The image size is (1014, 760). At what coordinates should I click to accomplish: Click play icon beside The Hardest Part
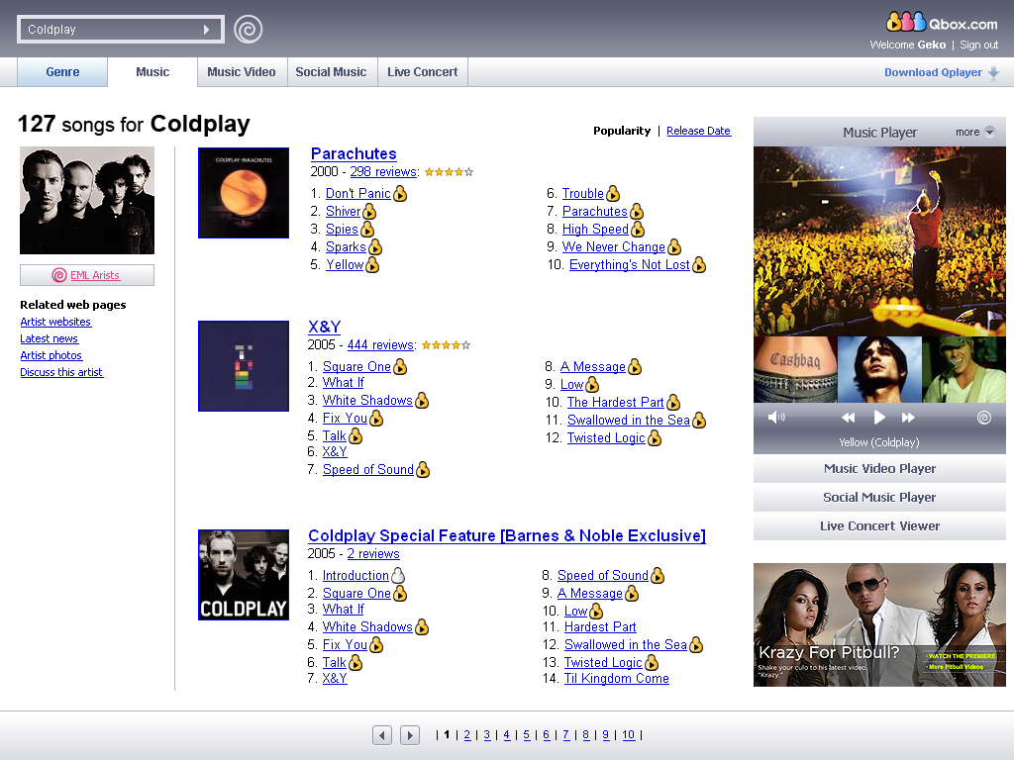[x=673, y=403]
